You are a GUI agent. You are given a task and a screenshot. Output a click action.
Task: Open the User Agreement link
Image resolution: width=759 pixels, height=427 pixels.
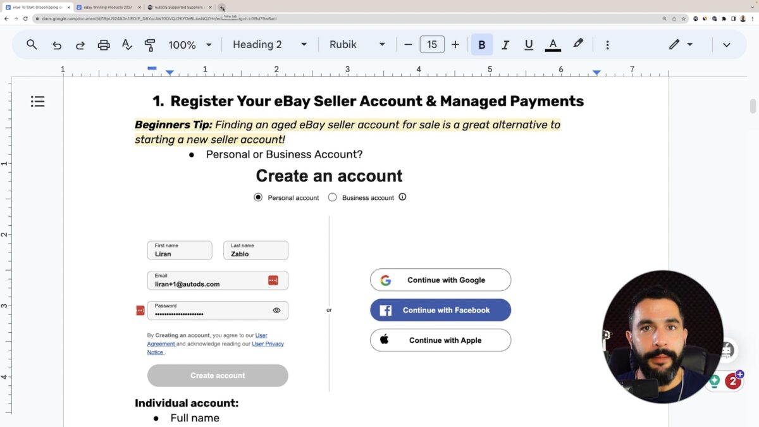(207, 340)
